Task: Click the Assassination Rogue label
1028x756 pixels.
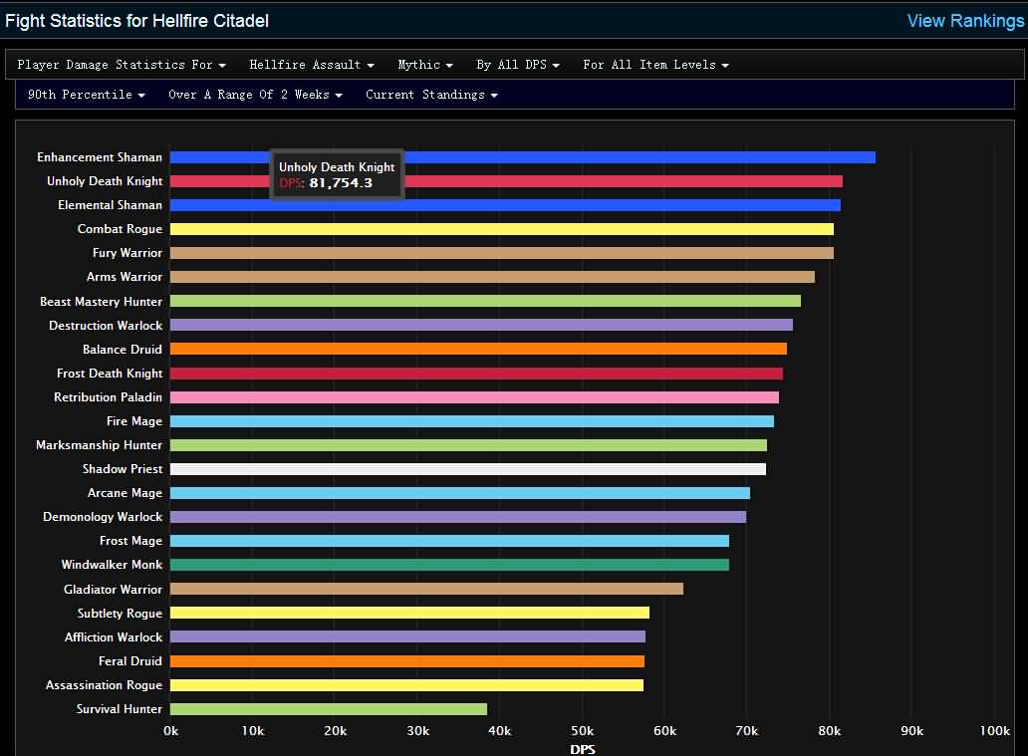Action: pyautogui.click(x=105, y=685)
